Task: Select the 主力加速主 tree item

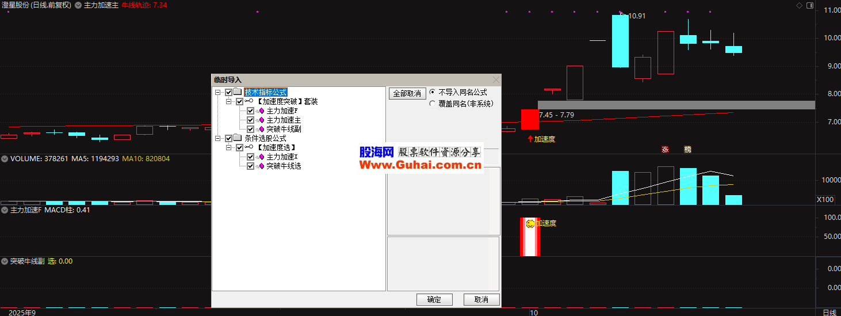Action: [283, 120]
